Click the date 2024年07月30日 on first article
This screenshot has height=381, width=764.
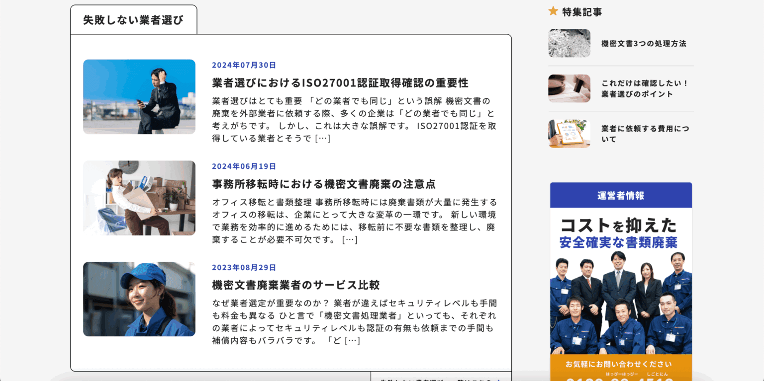(x=243, y=65)
